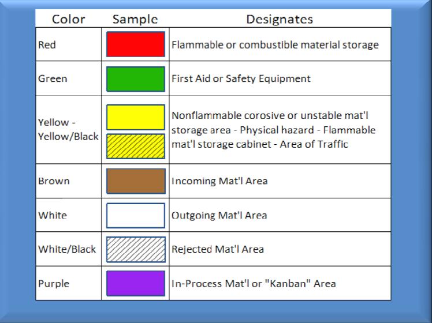Select the plain white sample swatch
The height and width of the screenshot is (323, 432).
[x=136, y=215]
